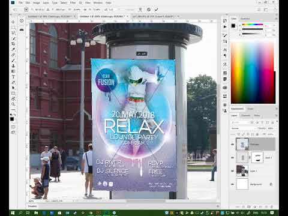
Task: Click the foreground color swatch in toolbar
Action: pyautogui.click(x=12, y=119)
